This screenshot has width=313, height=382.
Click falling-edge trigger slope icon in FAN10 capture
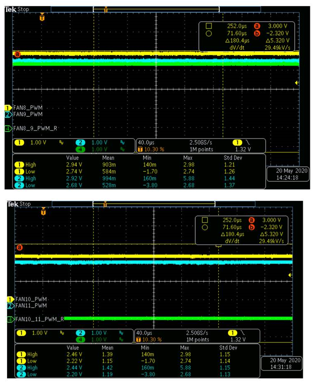click(242, 333)
